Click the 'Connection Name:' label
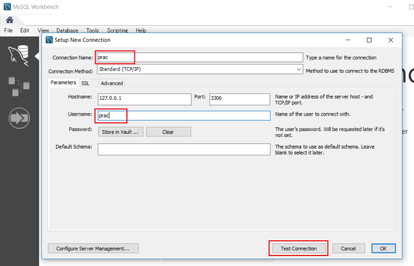Screen dimensions: 414x266 [x=72, y=58]
